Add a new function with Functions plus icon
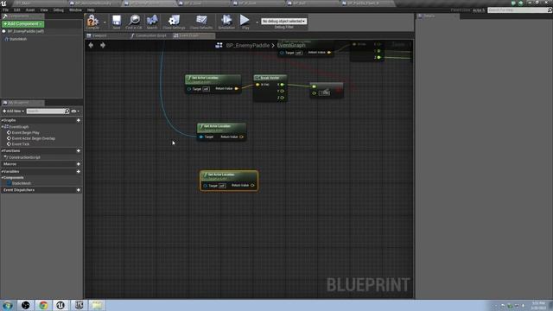Image resolution: width=553 pixels, height=311 pixels. tap(79, 151)
